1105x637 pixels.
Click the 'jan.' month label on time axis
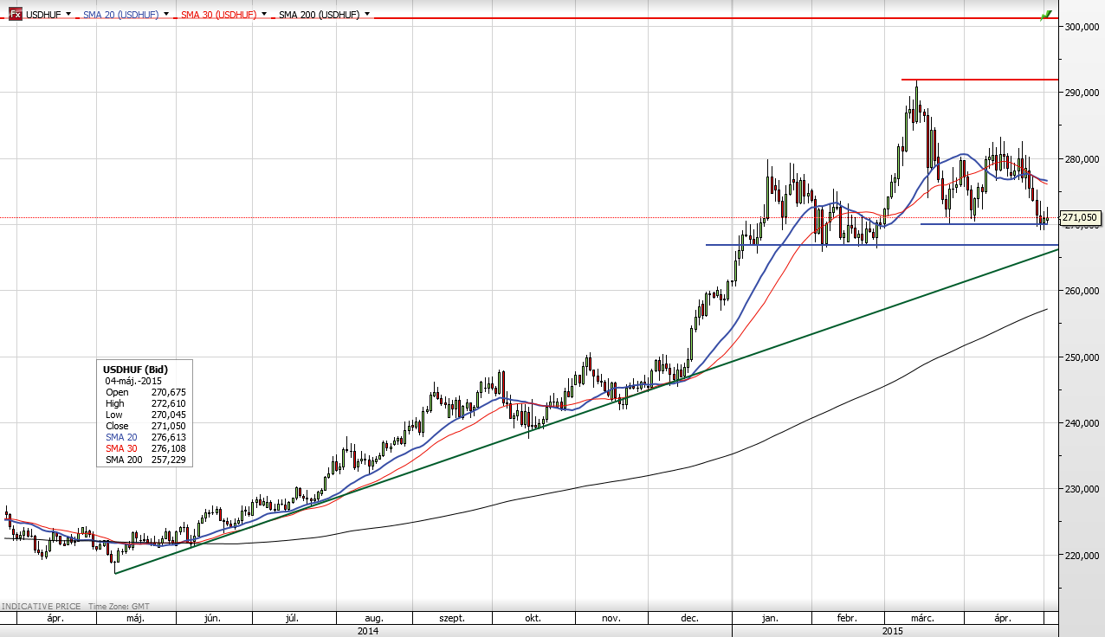coord(770,619)
